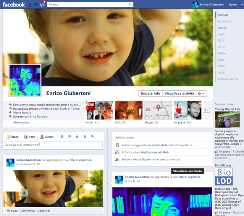Open Enrico Giubertoni profile in top bar

pyautogui.click(x=208, y=5)
